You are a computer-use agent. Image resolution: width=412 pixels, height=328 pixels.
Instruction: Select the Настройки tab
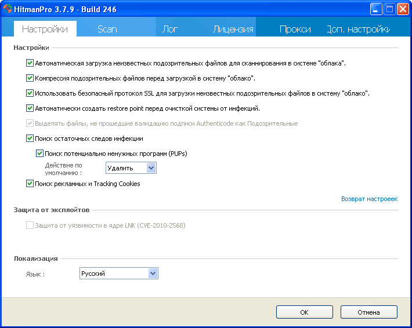45,29
